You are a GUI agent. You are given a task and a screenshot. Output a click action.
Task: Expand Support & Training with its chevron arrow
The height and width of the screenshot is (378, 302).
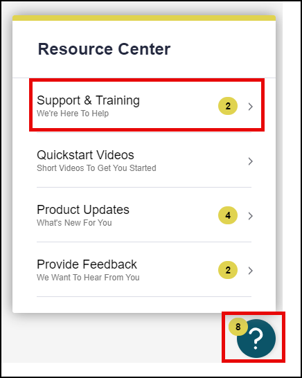[x=251, y=107]
